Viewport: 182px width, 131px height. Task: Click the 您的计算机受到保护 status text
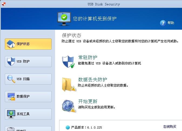click(x=95, y=19)
